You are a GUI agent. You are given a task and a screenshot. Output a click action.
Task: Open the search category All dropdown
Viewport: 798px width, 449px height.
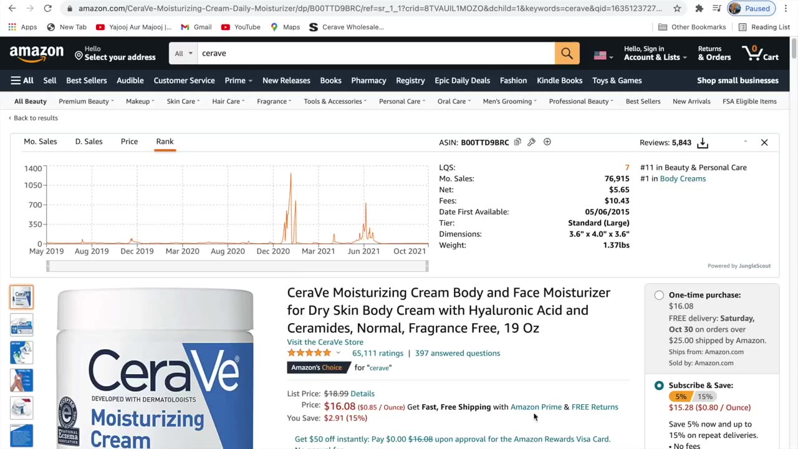point(183,53)
